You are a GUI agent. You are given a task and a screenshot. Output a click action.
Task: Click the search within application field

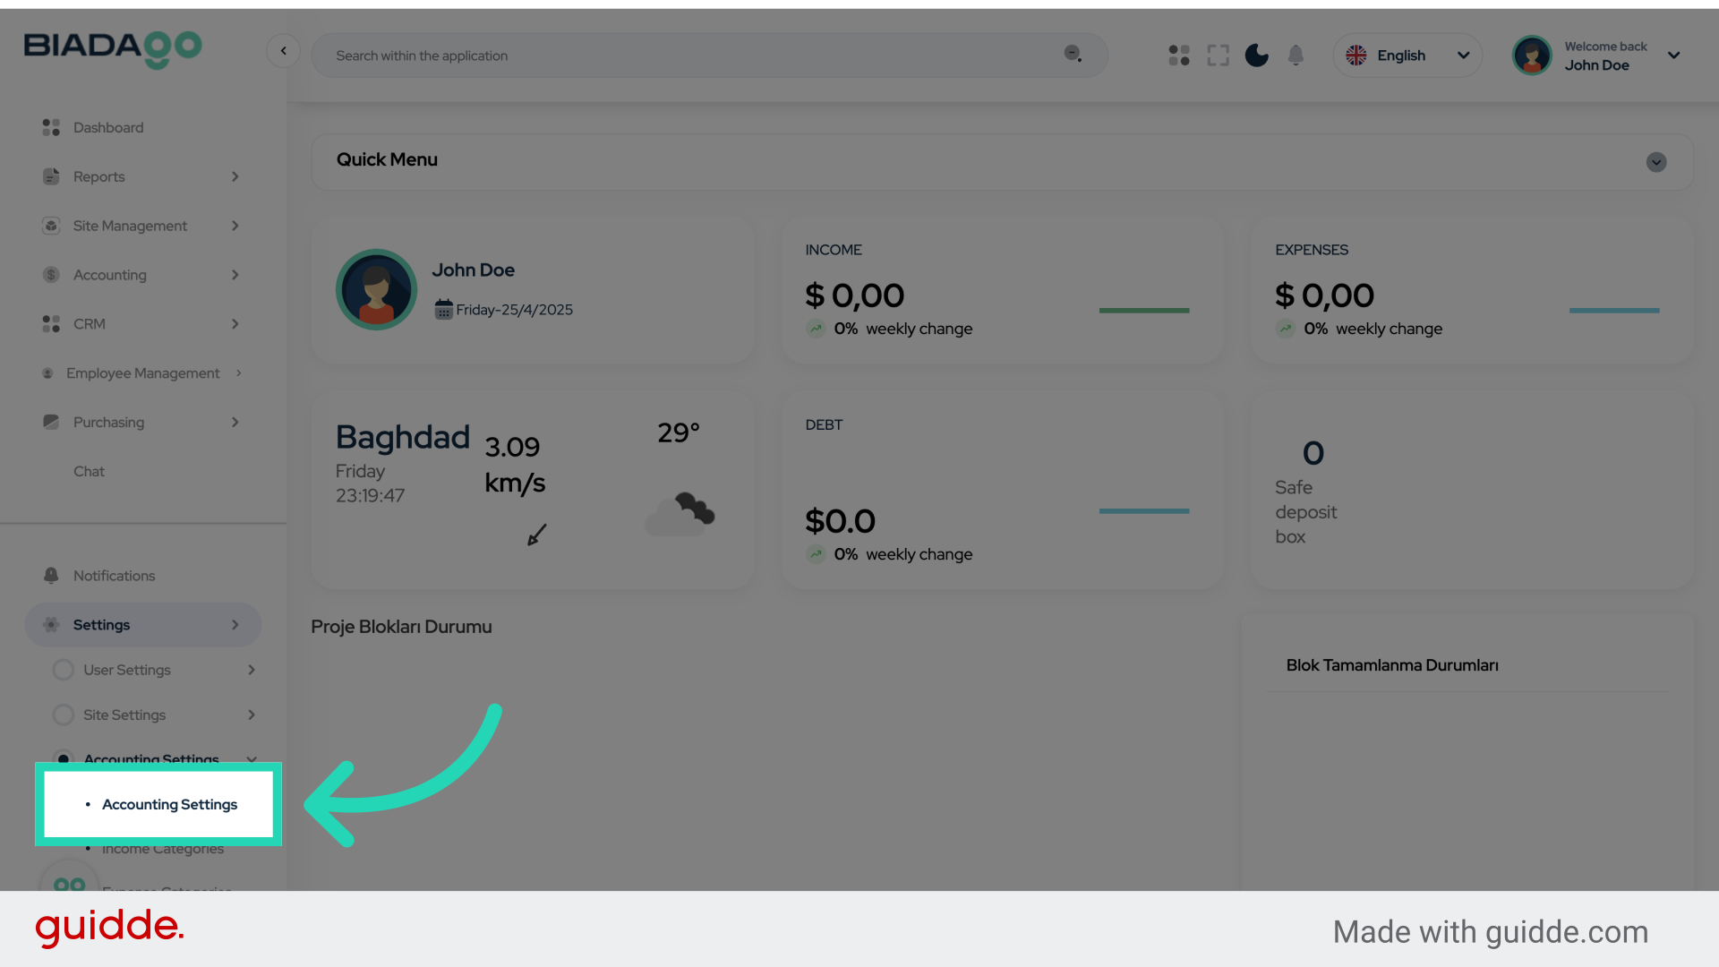point(707,55)
